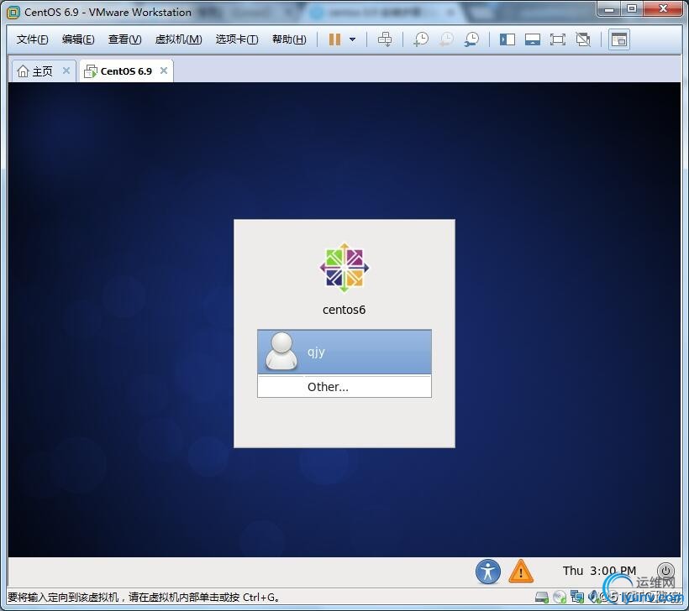
Task: Click the VMware Workstation title bar icon
Action: click(13, 13)
